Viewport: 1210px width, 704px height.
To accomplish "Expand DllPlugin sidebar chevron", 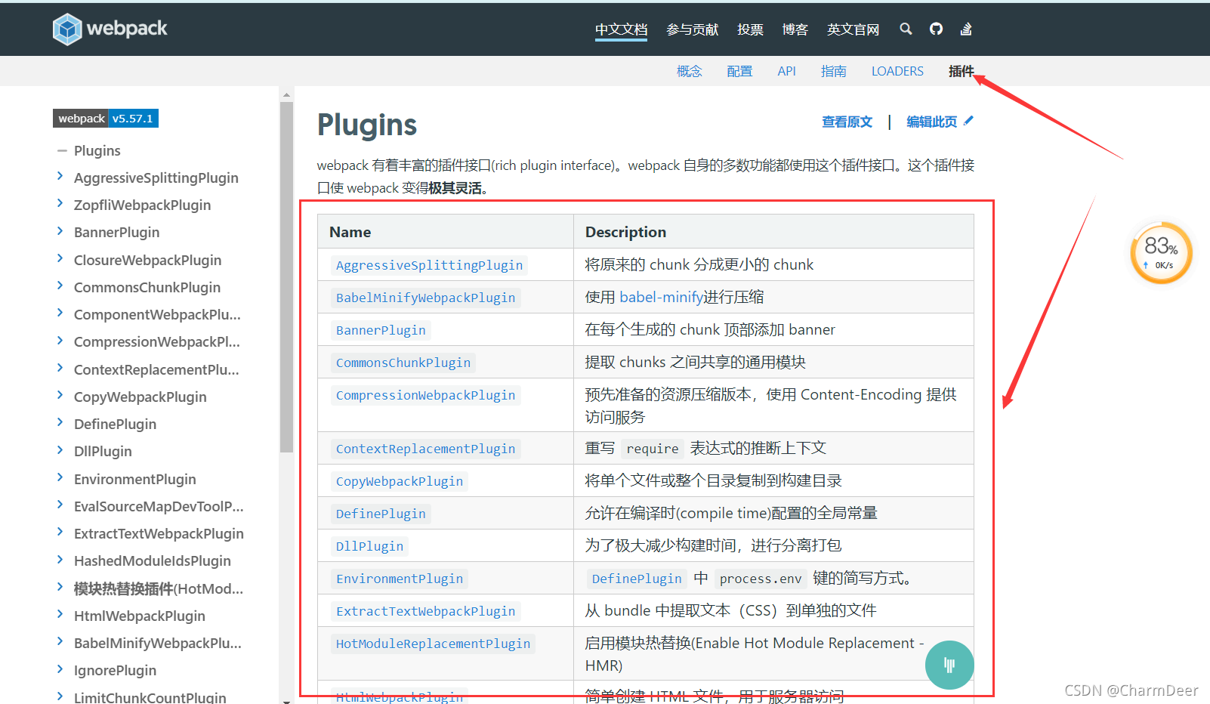I will 60,449.
